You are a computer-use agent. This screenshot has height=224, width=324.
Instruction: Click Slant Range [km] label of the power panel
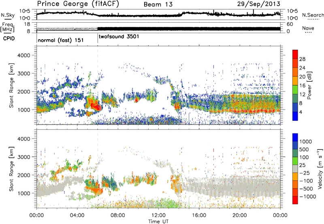point(11,85)
